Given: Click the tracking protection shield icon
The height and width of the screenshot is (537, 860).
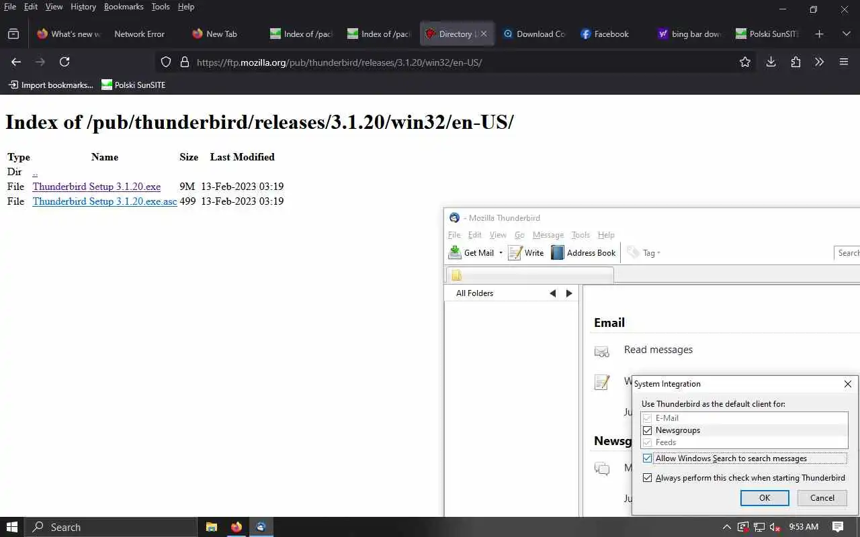Looking at the screenshot, I should (166, 62).
